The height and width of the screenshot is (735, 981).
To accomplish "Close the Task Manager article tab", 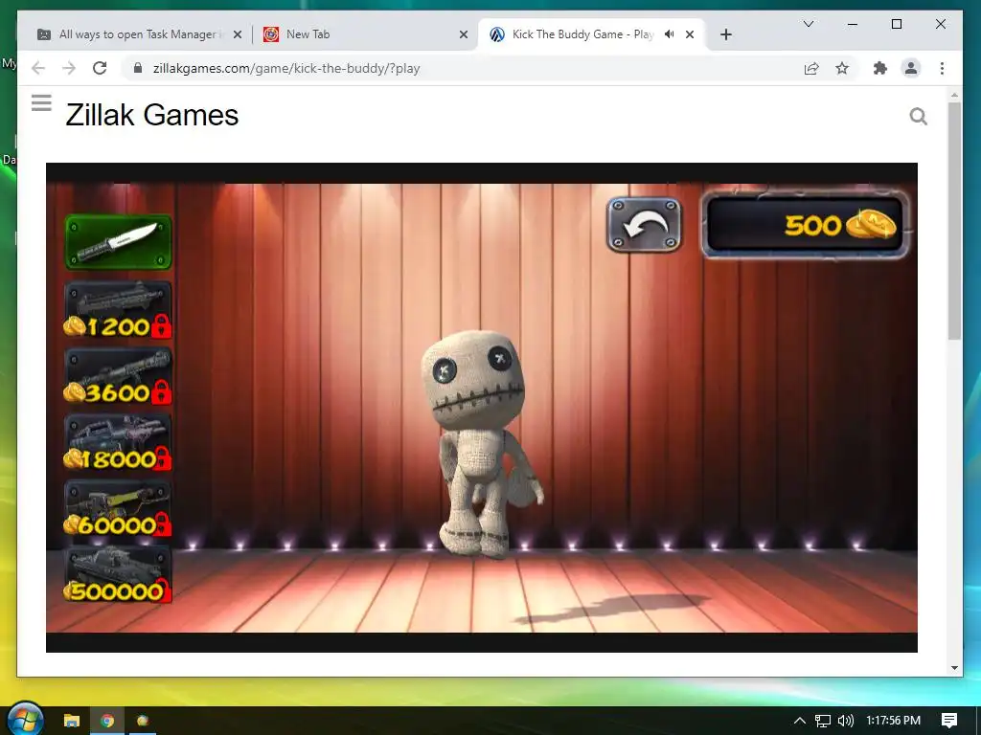I will [238, 34].
